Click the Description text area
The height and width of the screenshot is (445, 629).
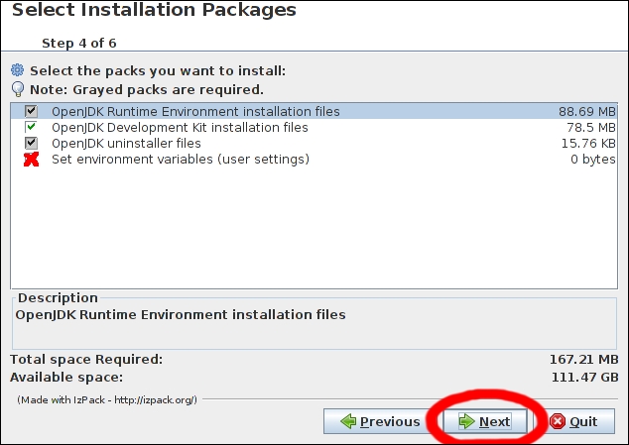314,327
